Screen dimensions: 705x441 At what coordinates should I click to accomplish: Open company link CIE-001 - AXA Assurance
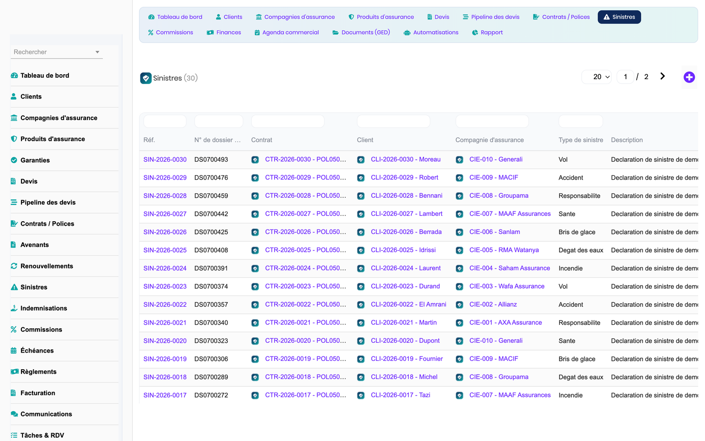tap(505, 322)
